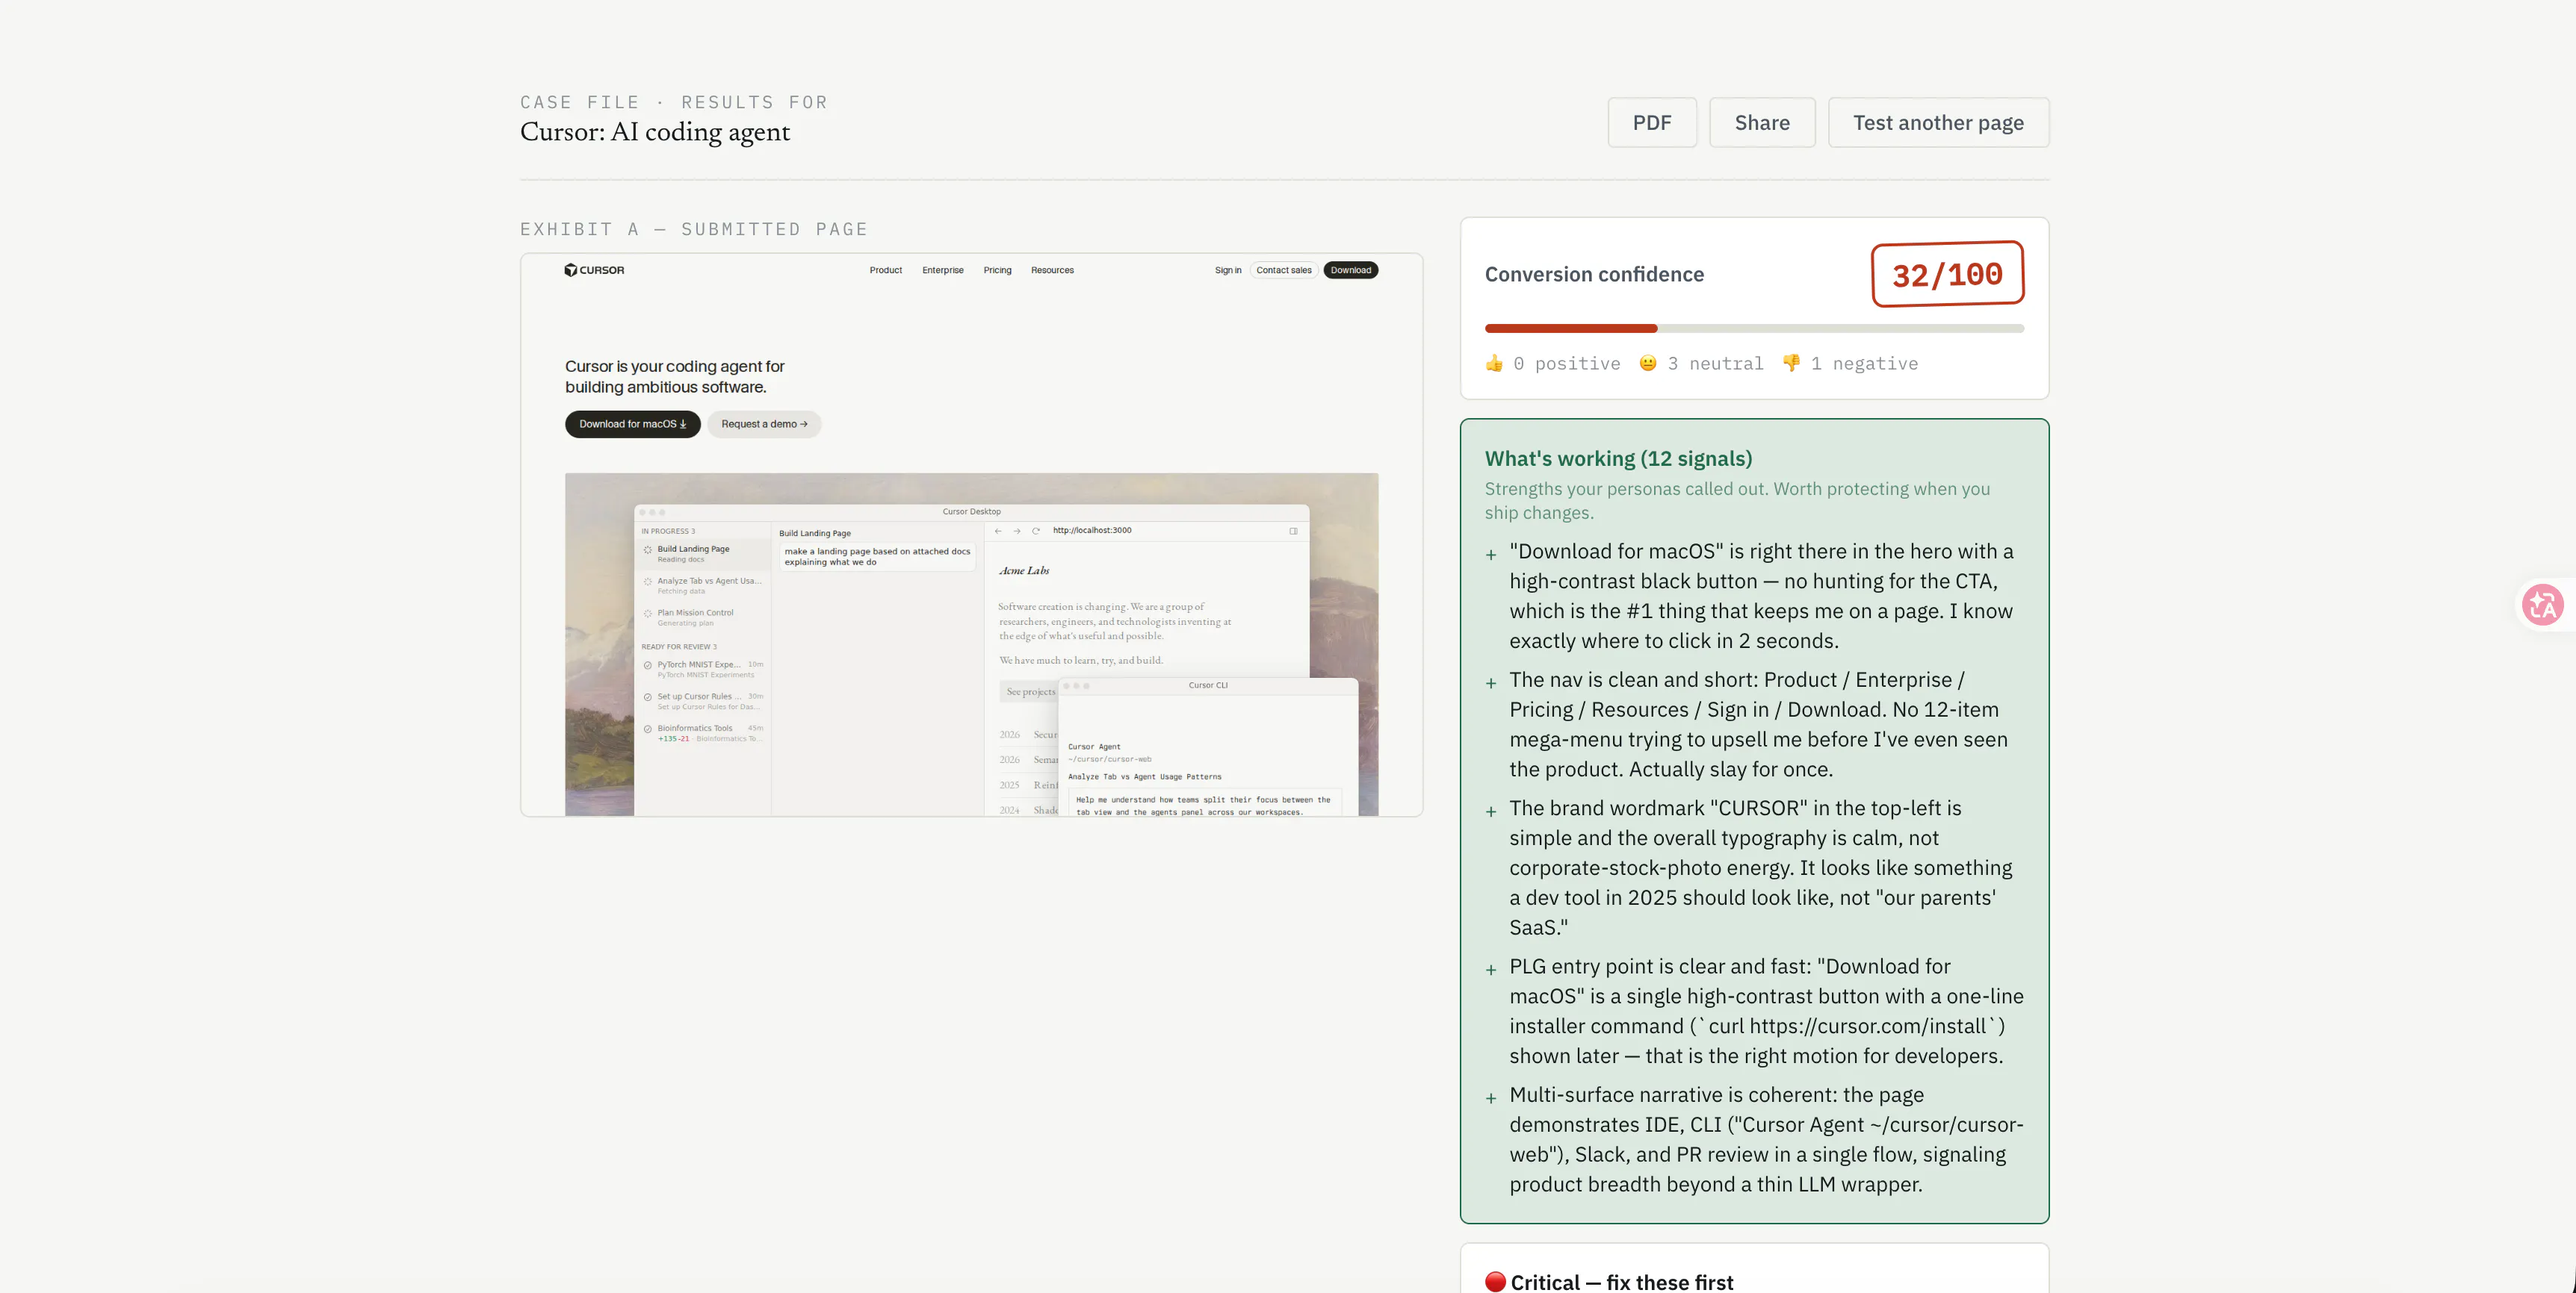Screen dimensions: 2576x1293
Task: Click the neutral face emoji
Action: tap(1648, 364)
